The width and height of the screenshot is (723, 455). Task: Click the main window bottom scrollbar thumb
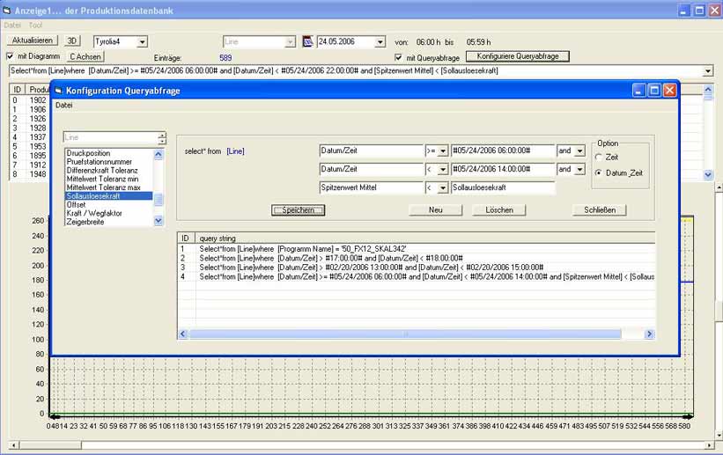50,445
